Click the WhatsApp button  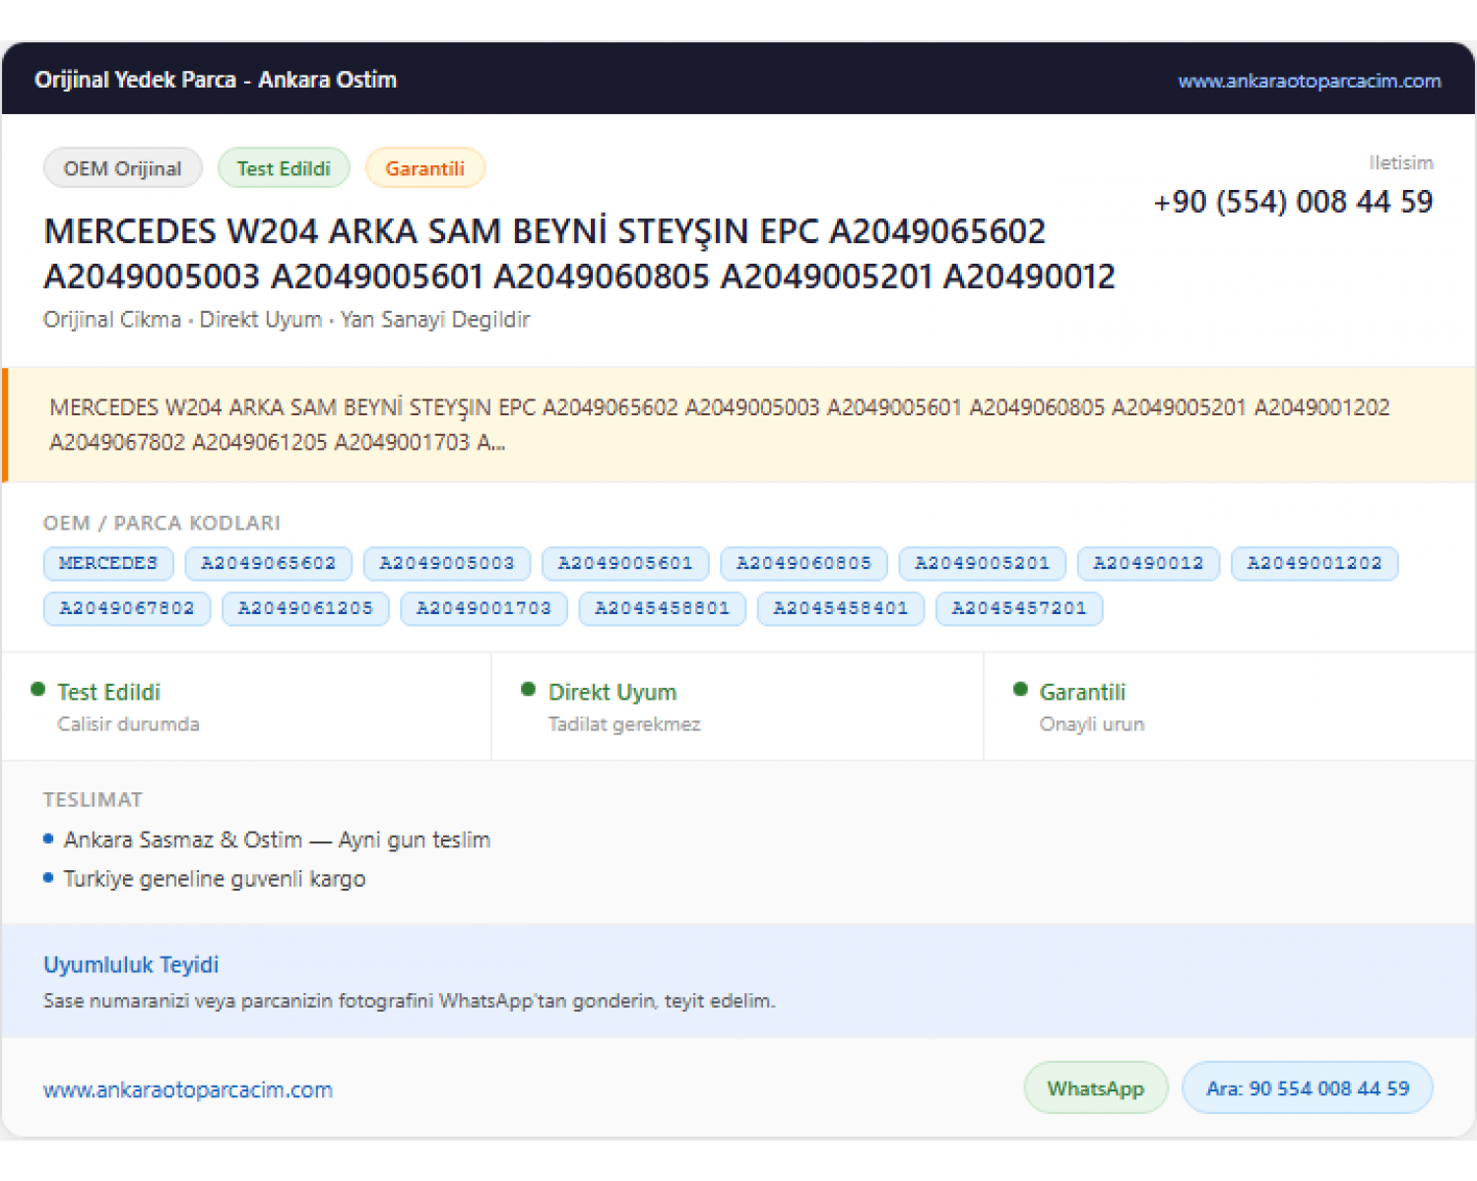click(1096, 1088)
